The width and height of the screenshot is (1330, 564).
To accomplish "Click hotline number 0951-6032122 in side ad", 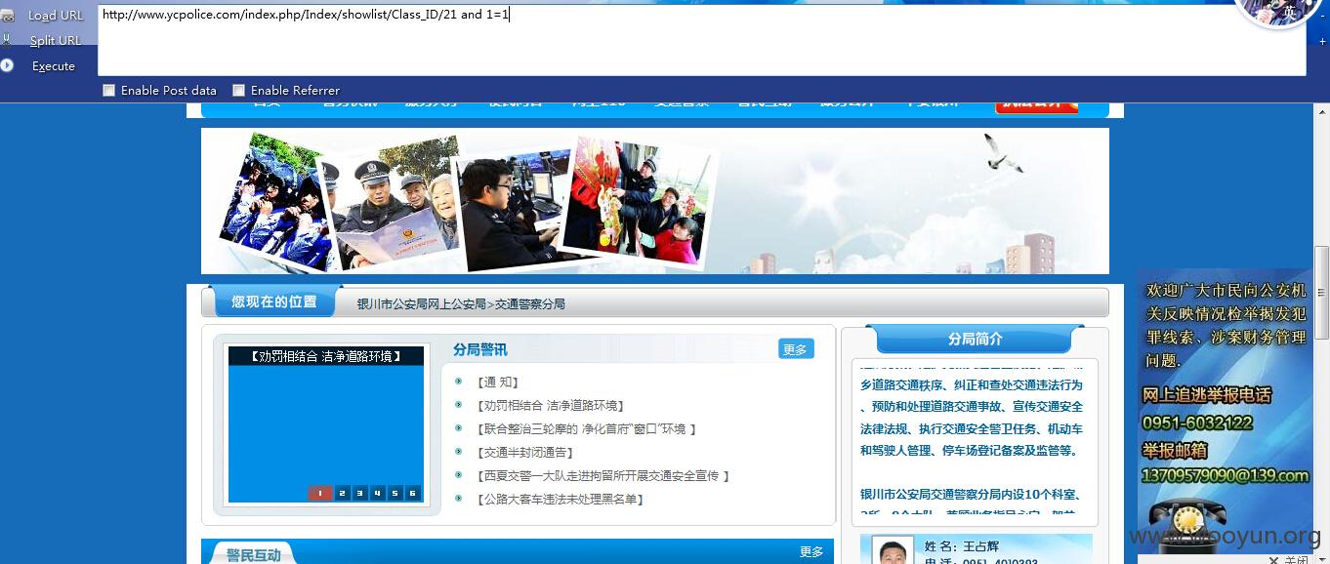I will click(1197, 423).
